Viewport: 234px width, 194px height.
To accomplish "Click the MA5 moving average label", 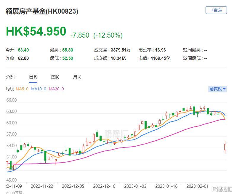I will coord(22,89).
